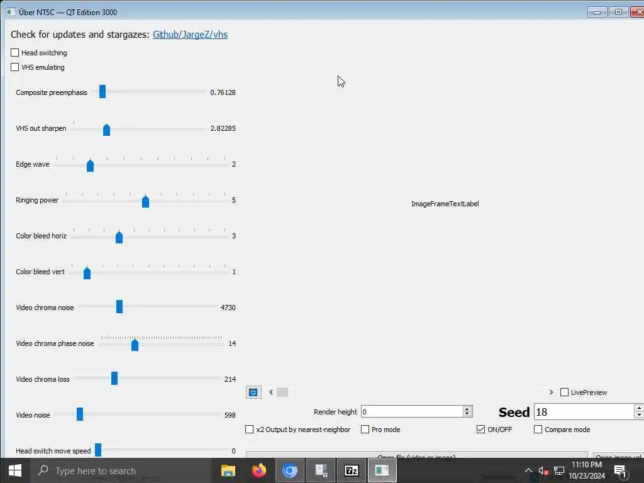Click the muted volume tray icon

[543, 470]
